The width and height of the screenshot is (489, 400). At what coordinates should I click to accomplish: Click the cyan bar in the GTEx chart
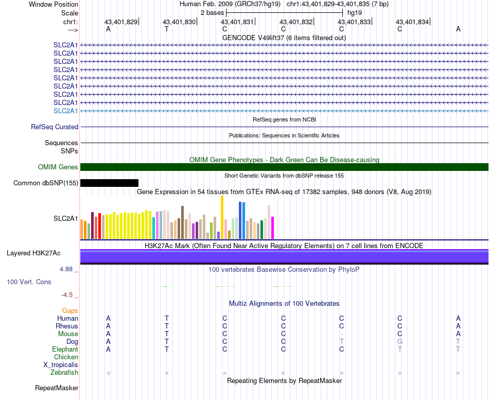point(154,228)
